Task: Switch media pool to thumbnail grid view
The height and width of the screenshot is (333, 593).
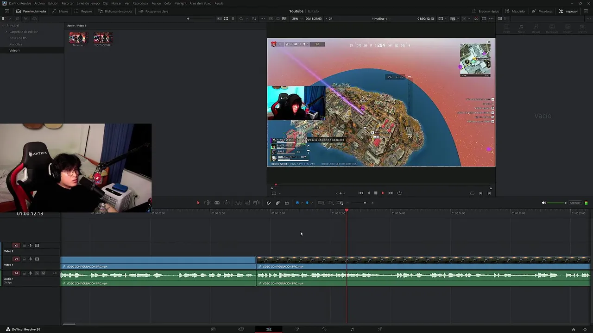Action: [226, 18]
